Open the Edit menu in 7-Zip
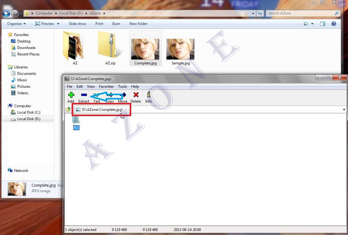The height and width of the screenshot is (235, 348). click(80, 87)
